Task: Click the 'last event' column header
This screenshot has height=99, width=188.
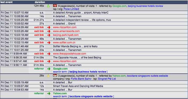Action: point(6,2)
